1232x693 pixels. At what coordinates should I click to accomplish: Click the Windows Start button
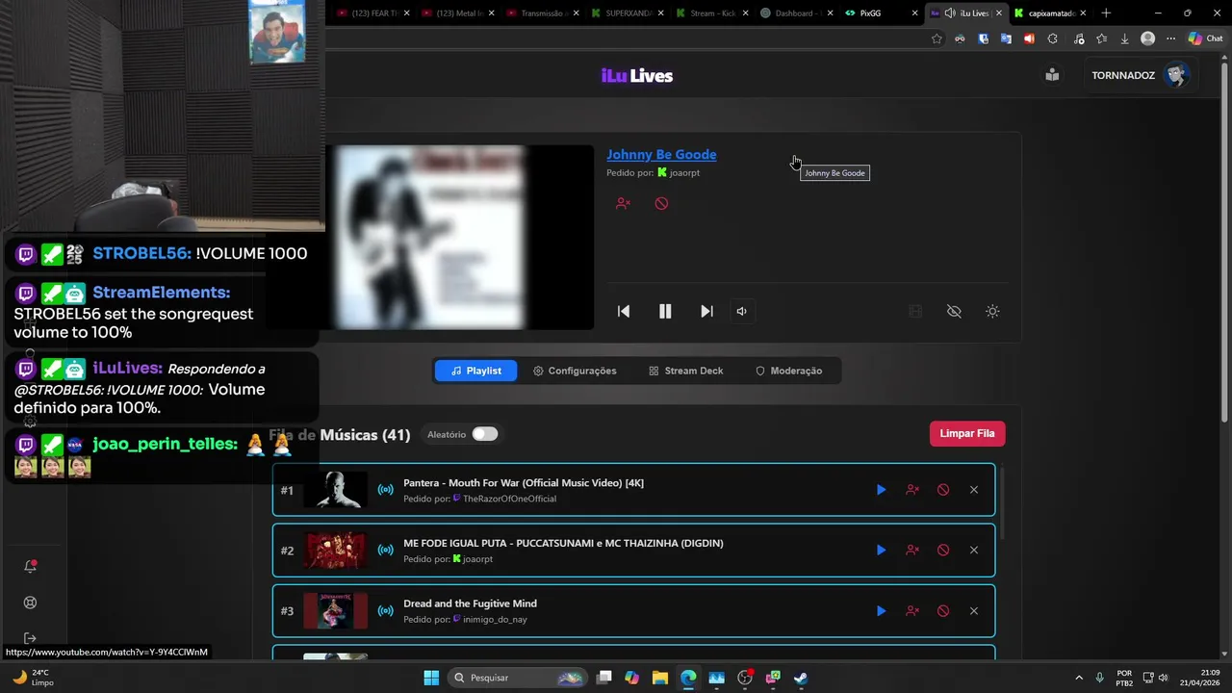click(x=431, y=678)
